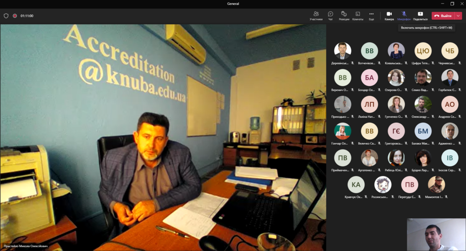Click the shield security icon
Viewport: 466px width, 251px height.
tap(6, 16)
